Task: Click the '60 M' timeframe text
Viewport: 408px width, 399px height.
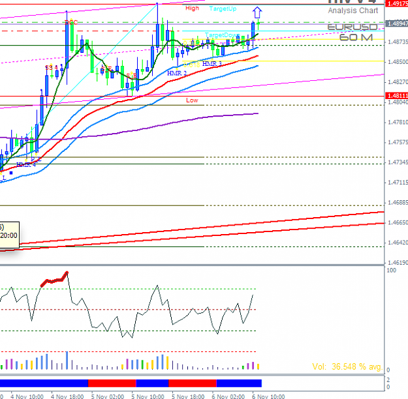Action: [x=356, y=37]
